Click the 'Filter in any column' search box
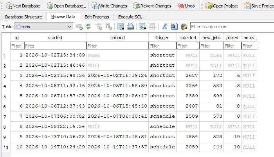This screenshot has height=157, width=274. [x=232, y=27]
